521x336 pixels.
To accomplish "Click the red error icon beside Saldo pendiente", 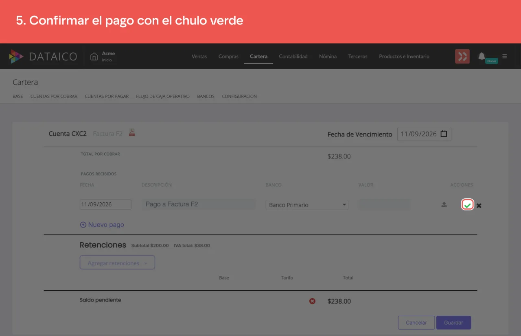I will pyautogui.click(x=312, y=301).
